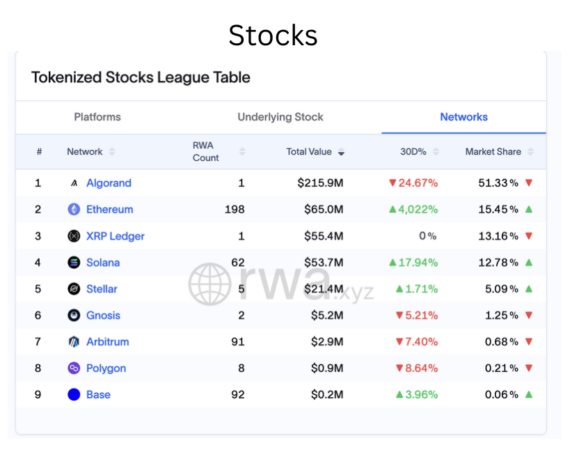Click the rank number column header

pyautogui.click(x=39, y=152)
